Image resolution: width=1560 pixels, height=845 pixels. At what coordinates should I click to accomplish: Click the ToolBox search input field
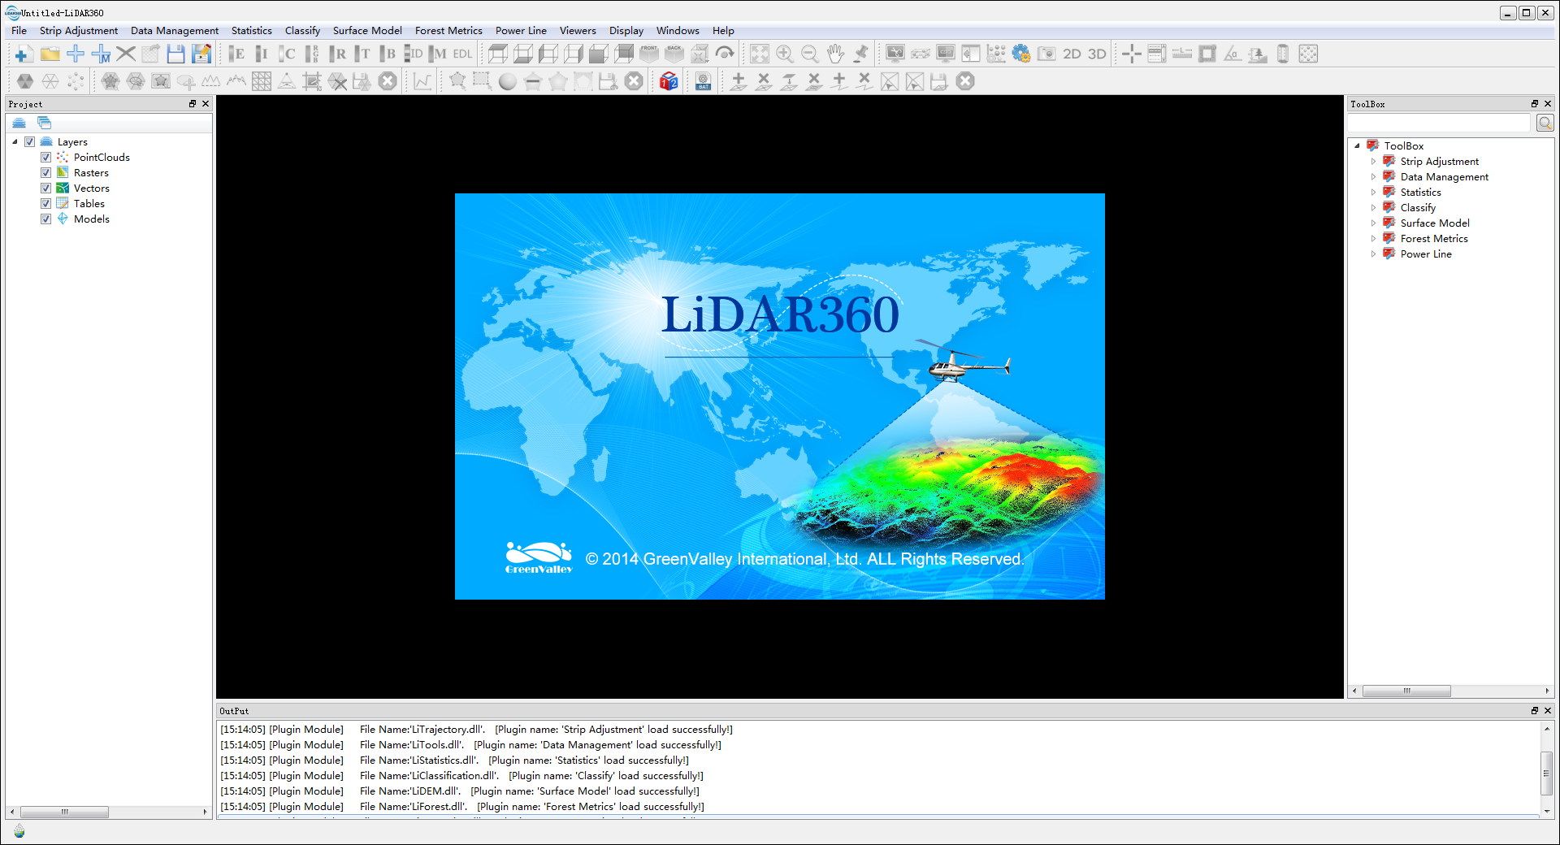1439,123
